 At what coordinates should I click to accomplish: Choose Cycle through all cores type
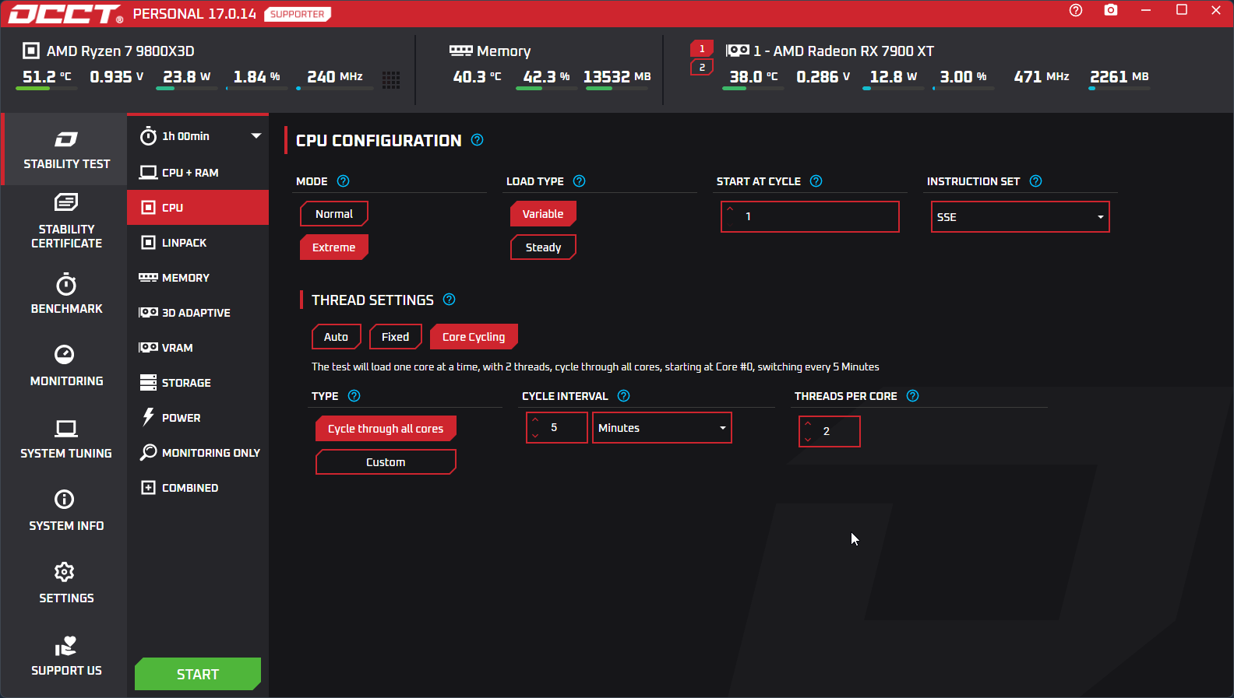386,429
